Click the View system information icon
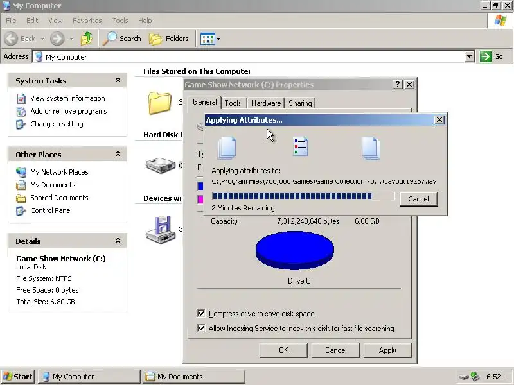This screenshot has width=514, height=385. 21,99
